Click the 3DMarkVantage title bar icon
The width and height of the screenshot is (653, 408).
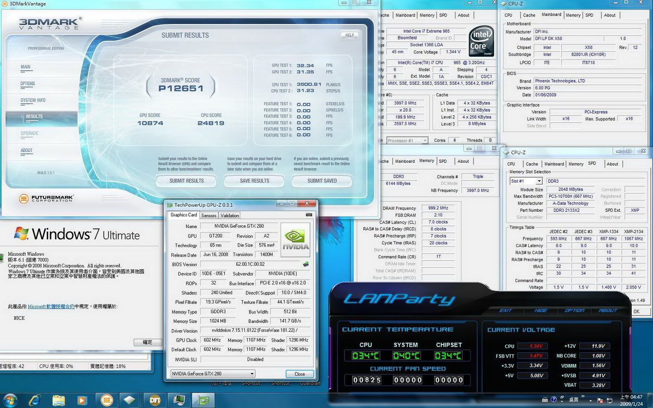pos(5,4)
